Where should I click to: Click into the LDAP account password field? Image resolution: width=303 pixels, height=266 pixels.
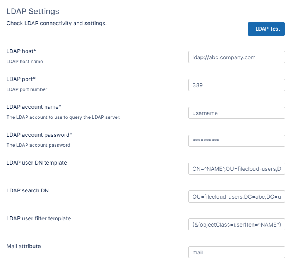[236, 141]
